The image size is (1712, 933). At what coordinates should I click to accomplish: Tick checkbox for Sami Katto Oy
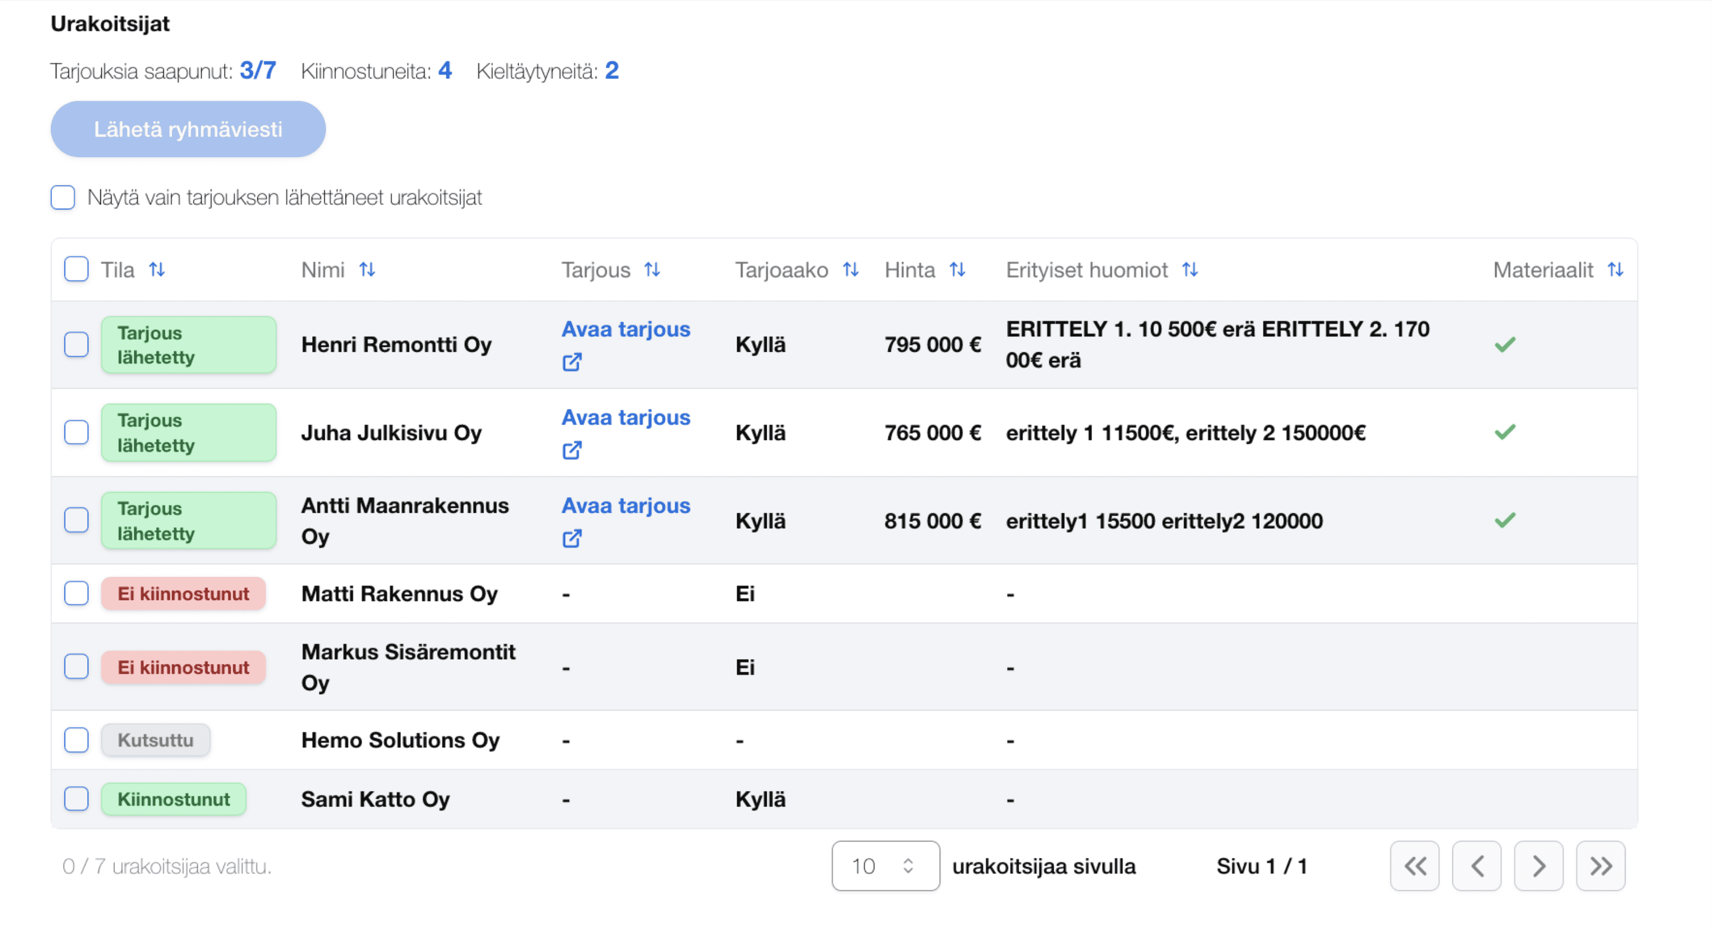[x=77, y=799]
